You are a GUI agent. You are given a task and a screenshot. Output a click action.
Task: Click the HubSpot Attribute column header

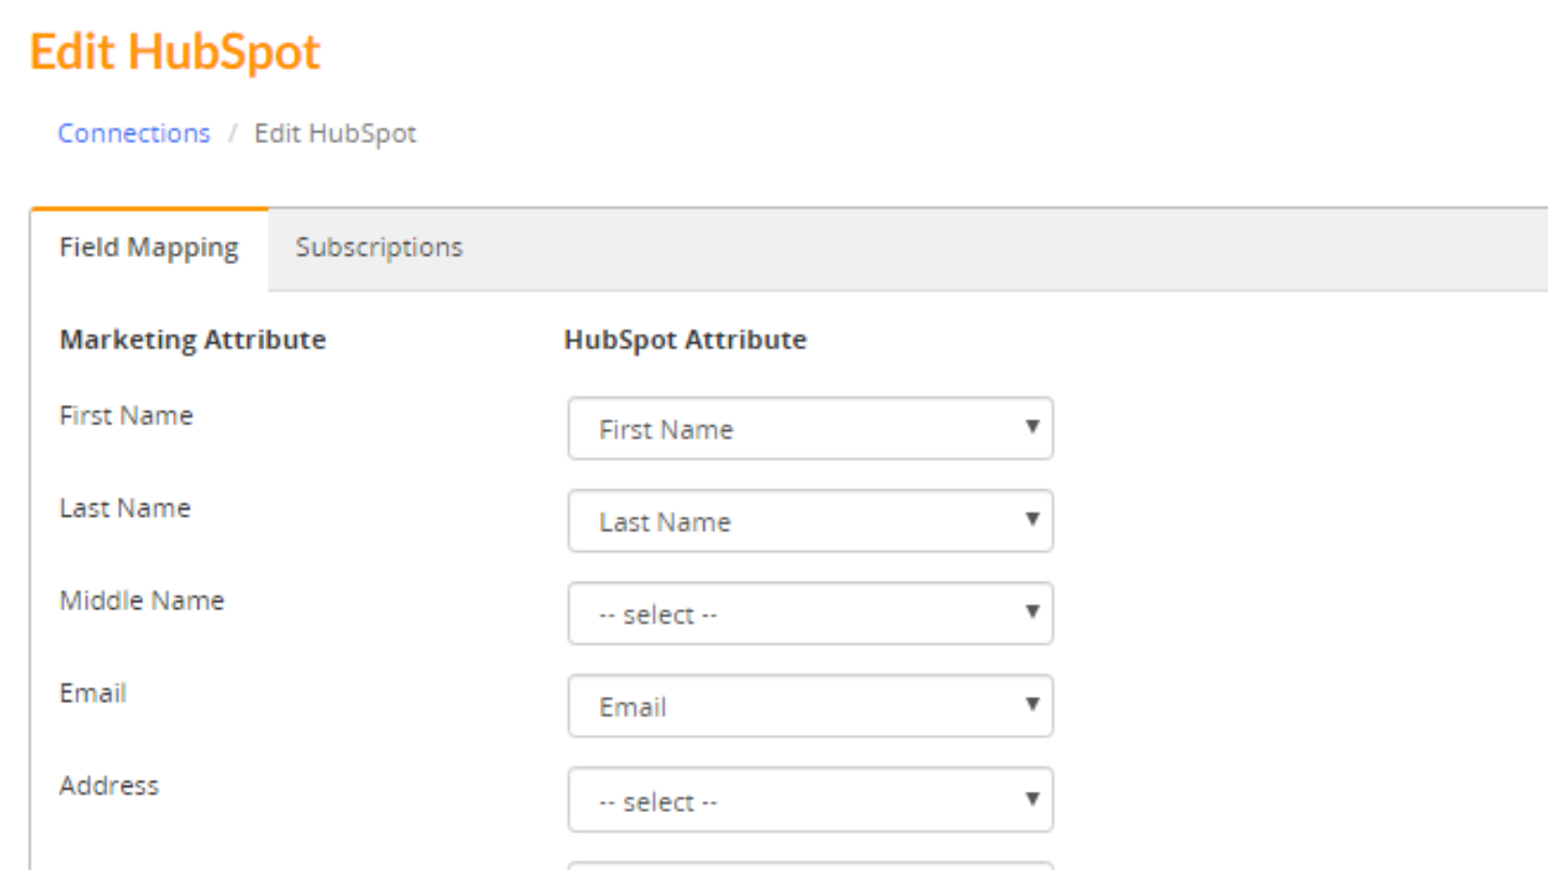point(685,339)
